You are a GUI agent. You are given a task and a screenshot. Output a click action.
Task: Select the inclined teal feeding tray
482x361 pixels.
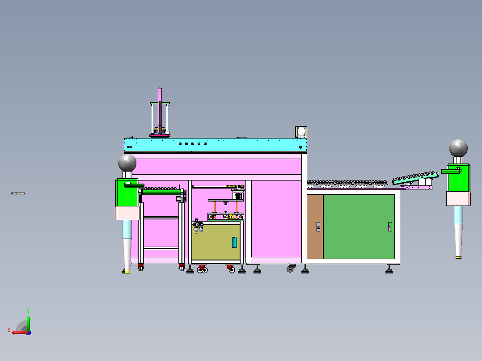tap(415, 179)
